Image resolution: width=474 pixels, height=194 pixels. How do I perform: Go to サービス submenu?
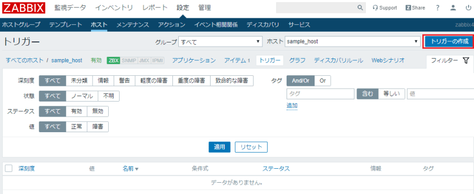[x=299, y=25]
